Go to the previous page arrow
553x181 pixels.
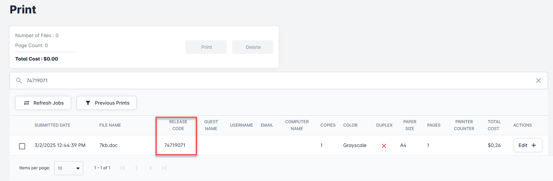137,168
